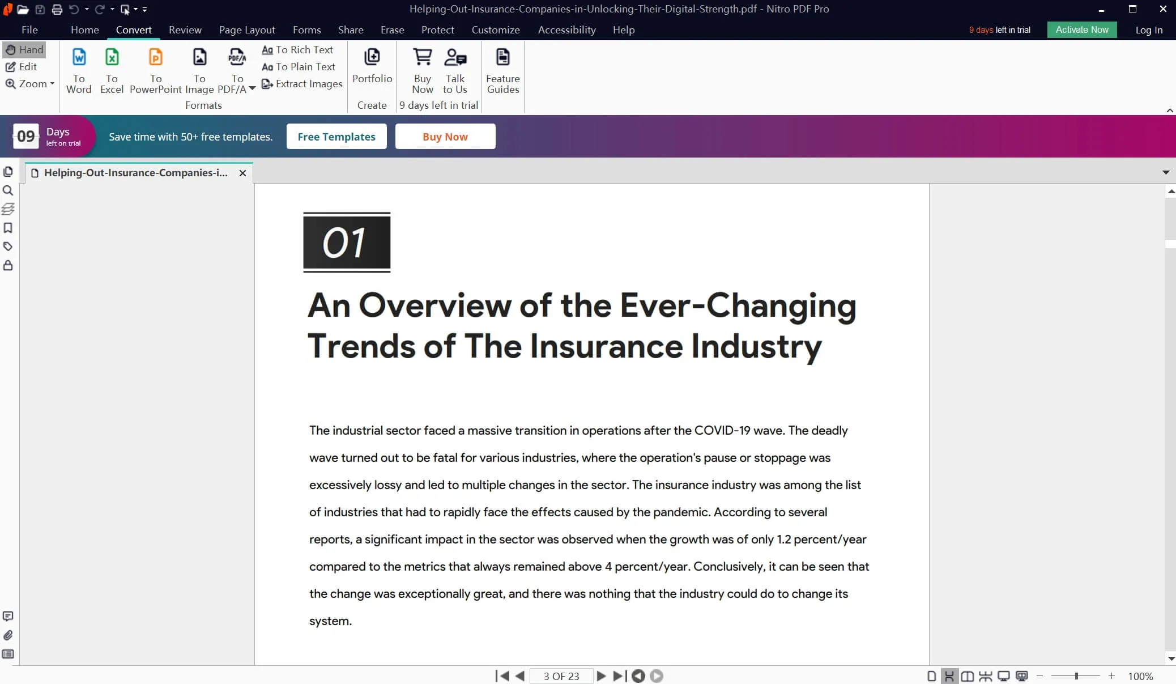
Task: Open the Attachments panel paperclip icon
Action: coord(8,635)
